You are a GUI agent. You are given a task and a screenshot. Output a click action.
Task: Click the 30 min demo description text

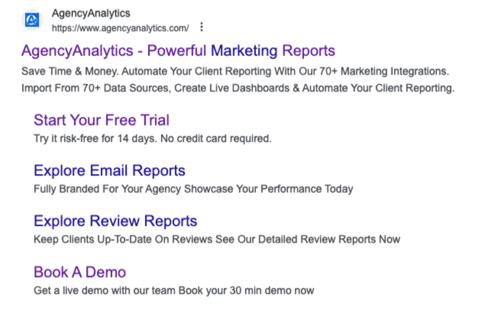click(x=174, y=290)
